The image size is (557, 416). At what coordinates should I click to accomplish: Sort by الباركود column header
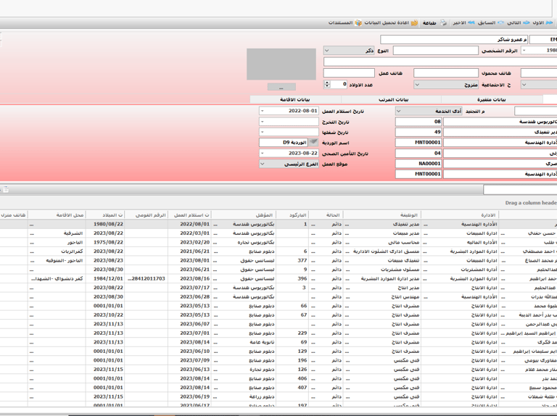pyautogui.click(x=292, y=215)
